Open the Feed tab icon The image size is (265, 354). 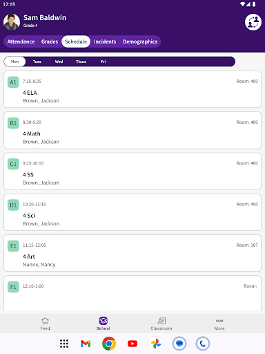pos(45,321)
